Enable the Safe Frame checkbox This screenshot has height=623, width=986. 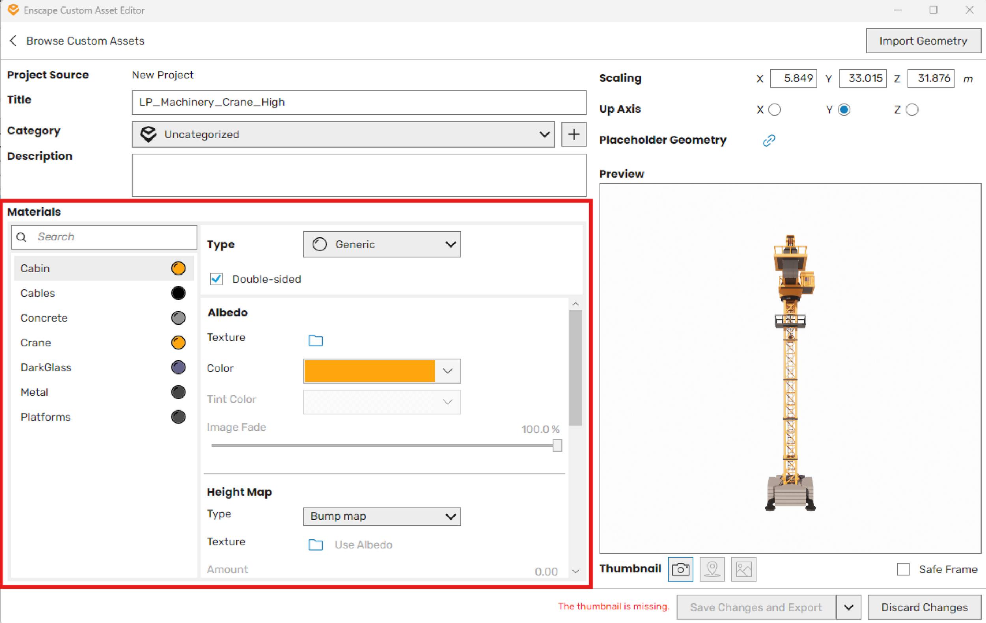coord(903,569)
